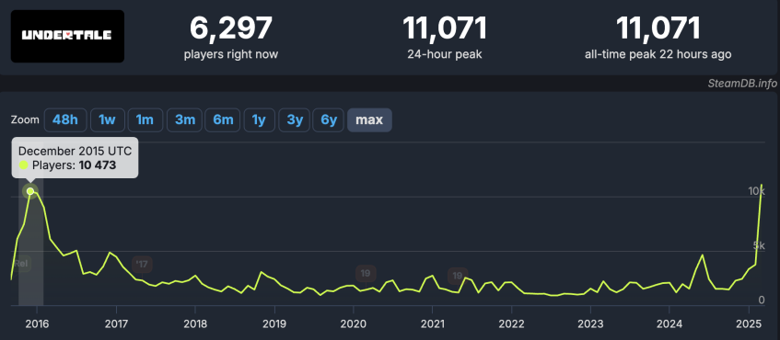Viewport: 780px width, 340px height.
Task: Select the 3m zoom range
Action: pyautogui.click(x=184, y=120)
